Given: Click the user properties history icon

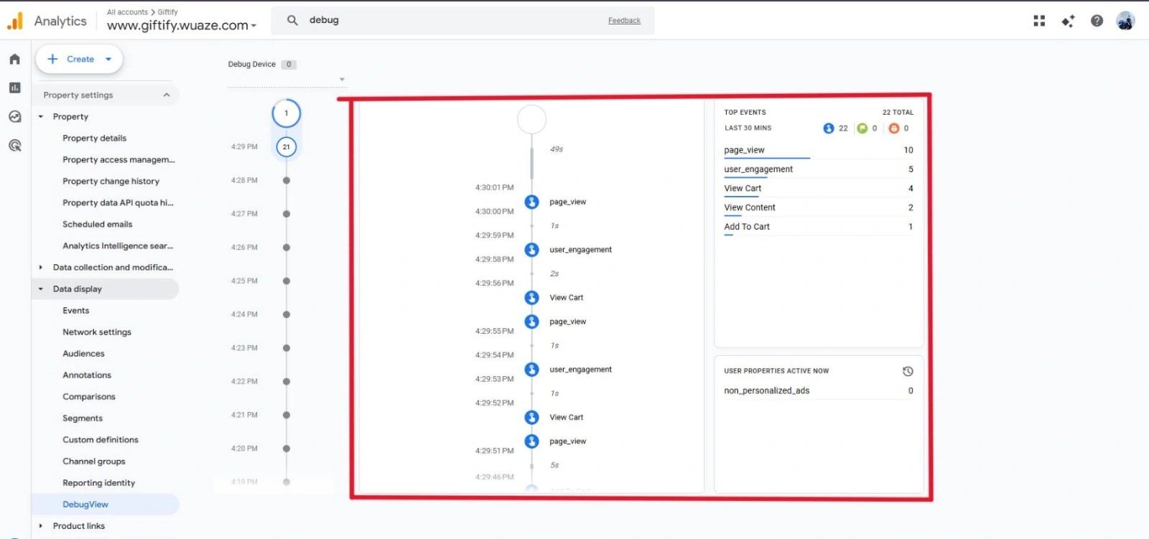Looking at the screenshot, I should (908, 371).
